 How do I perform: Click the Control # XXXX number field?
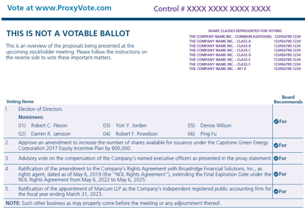228,9
